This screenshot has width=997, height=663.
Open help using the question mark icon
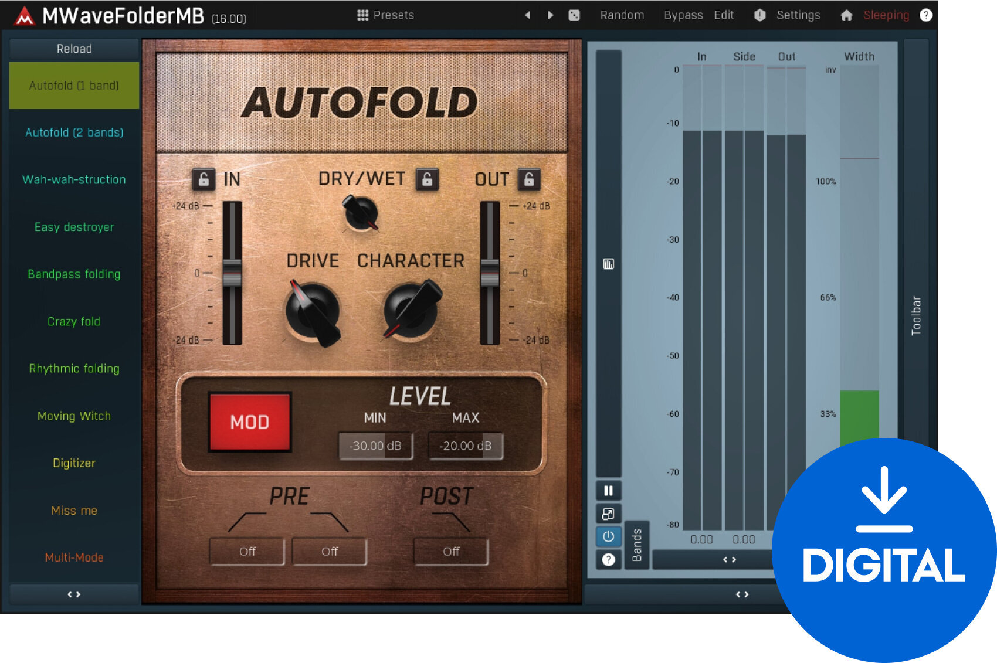926,15
